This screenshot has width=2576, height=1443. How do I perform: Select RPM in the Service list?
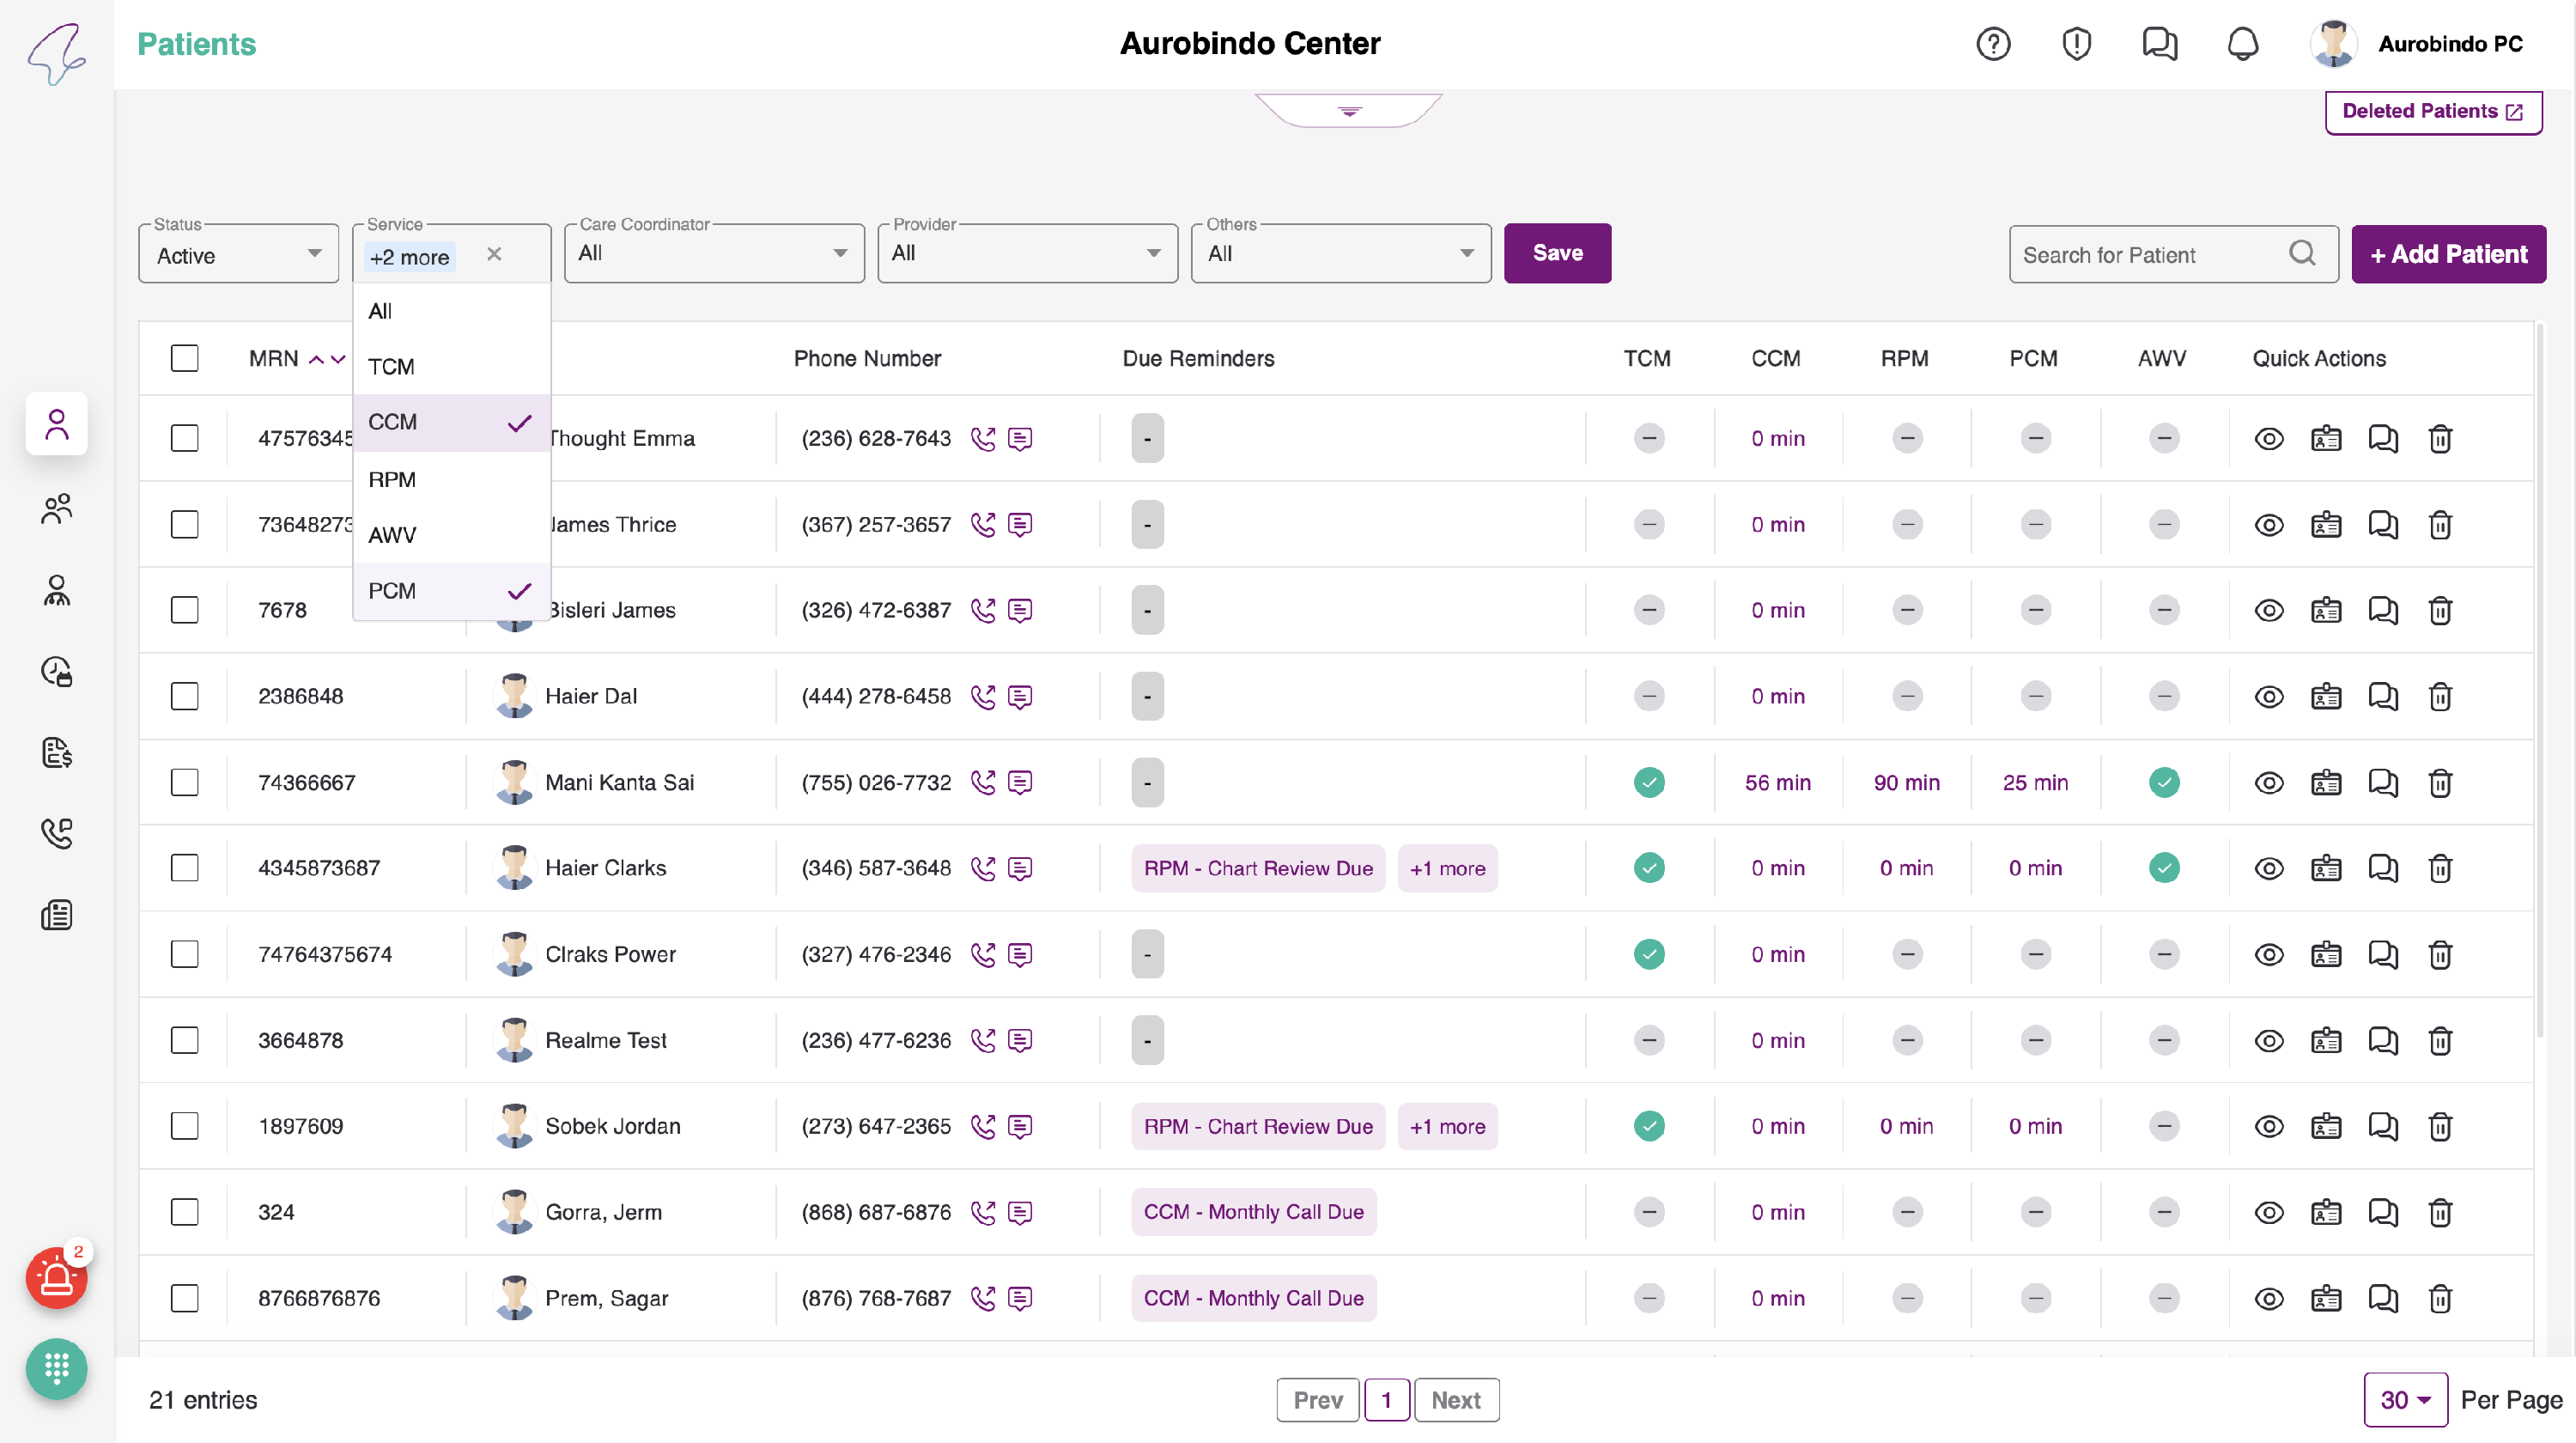click(392, 479)
